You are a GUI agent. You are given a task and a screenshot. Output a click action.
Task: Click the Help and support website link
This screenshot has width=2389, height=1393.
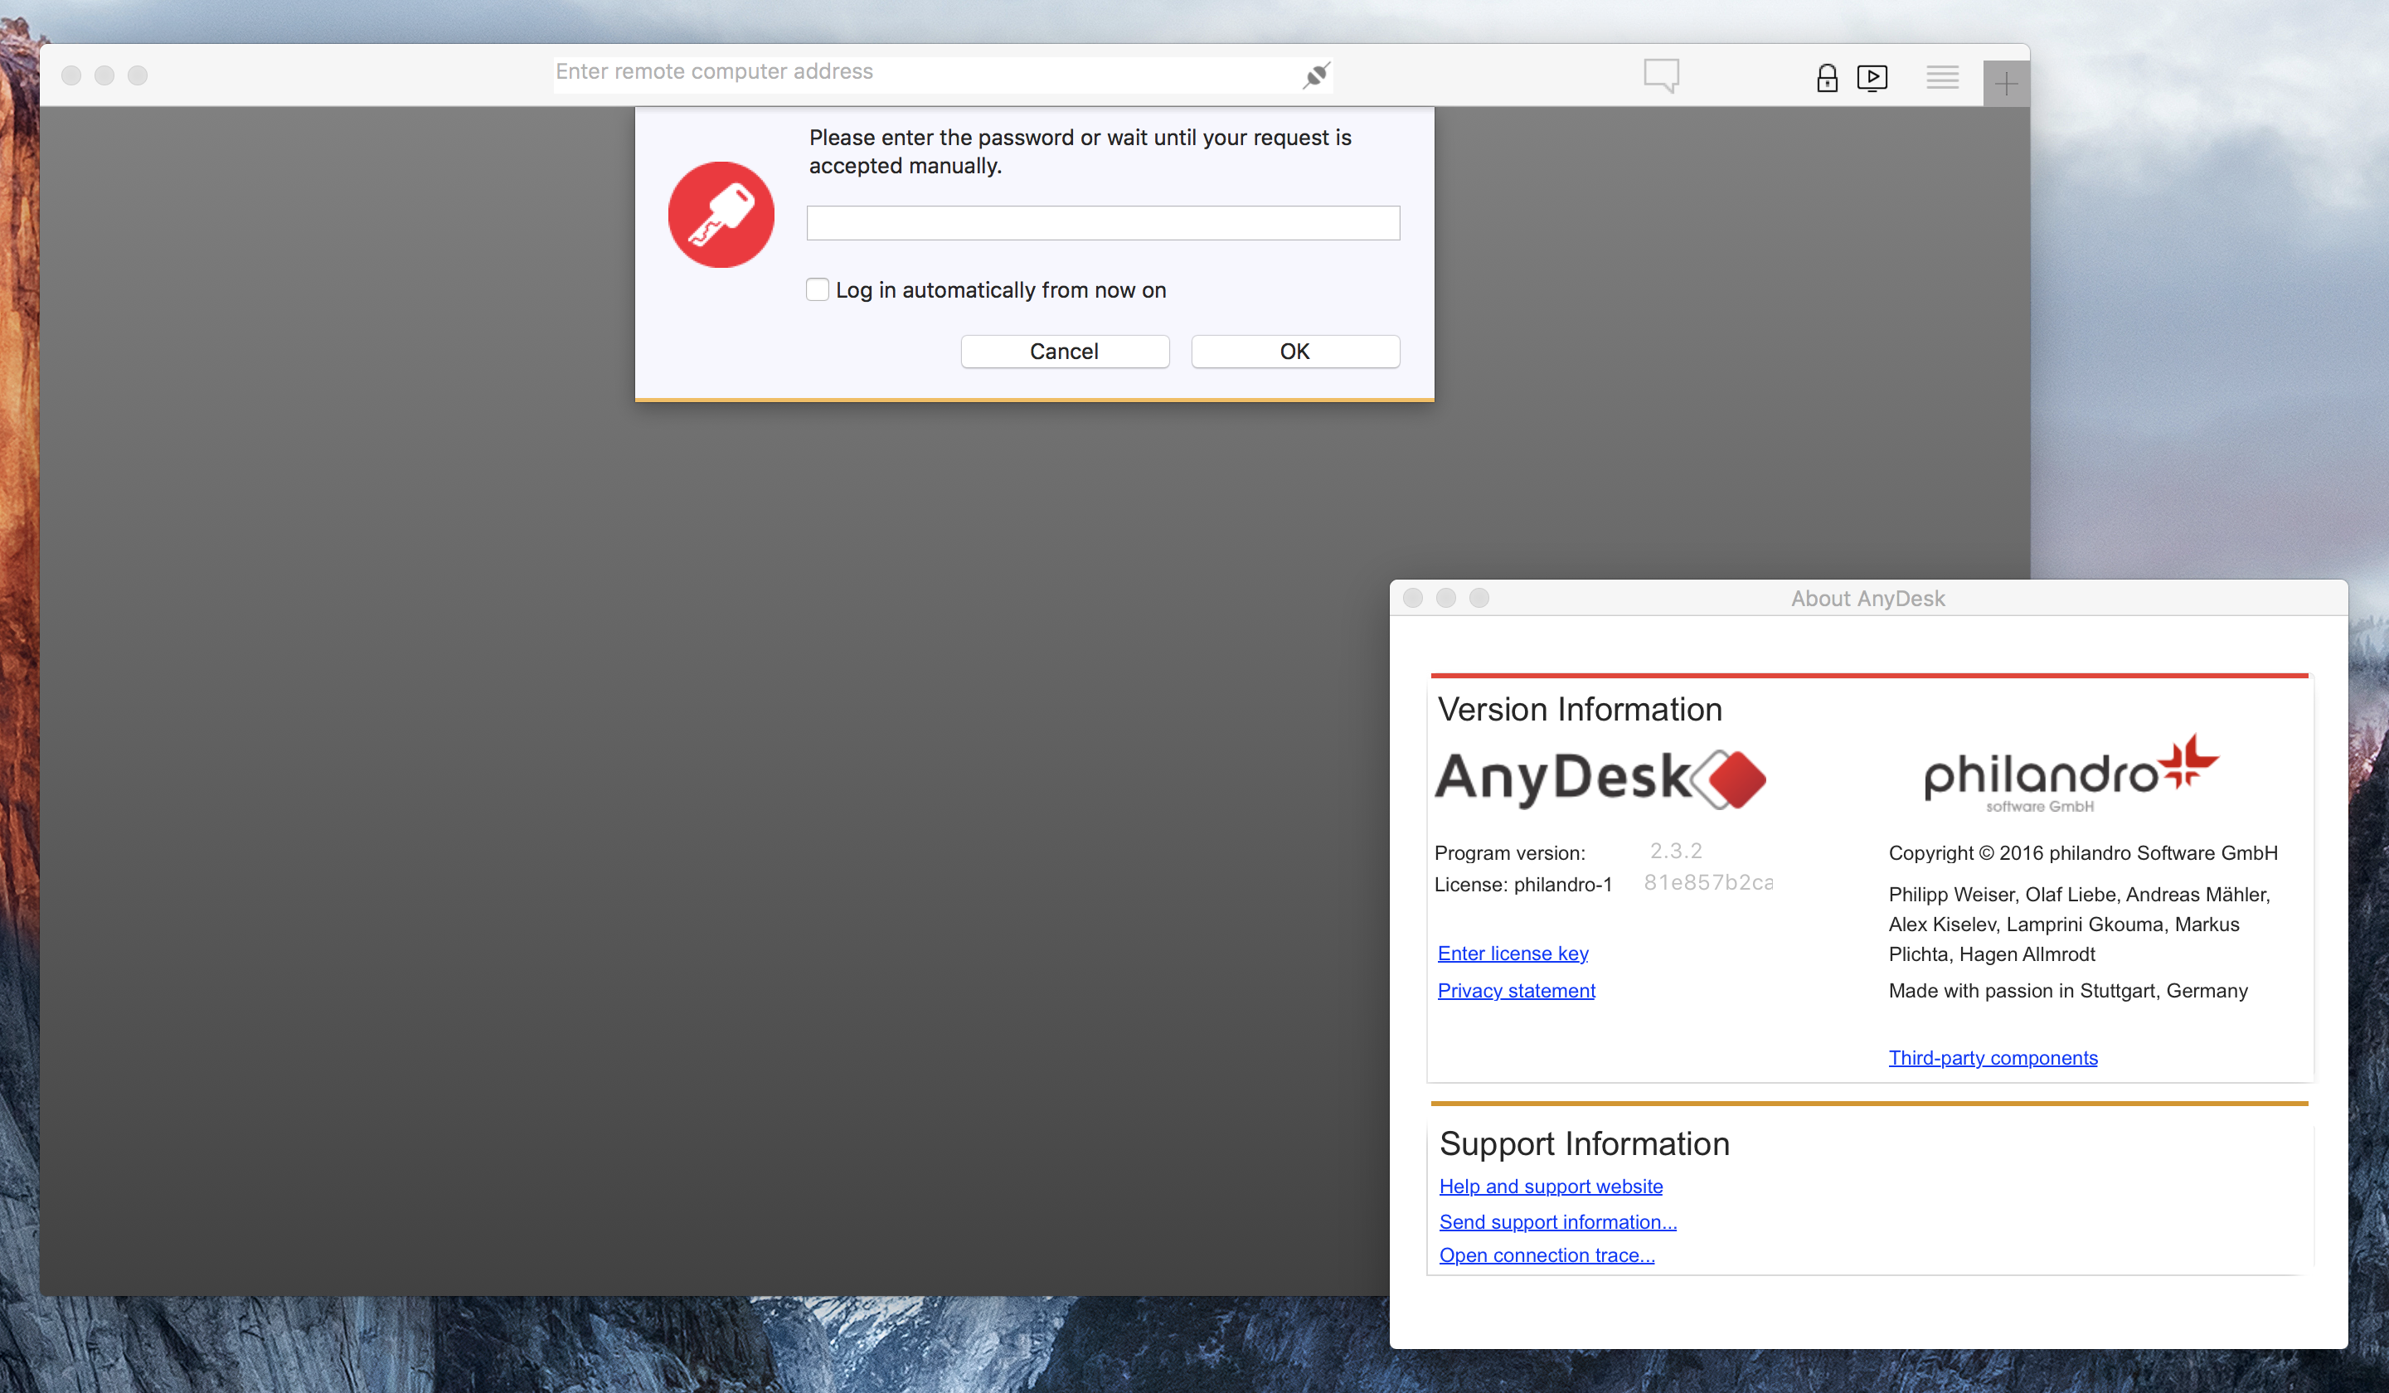coord(1550,1186)
